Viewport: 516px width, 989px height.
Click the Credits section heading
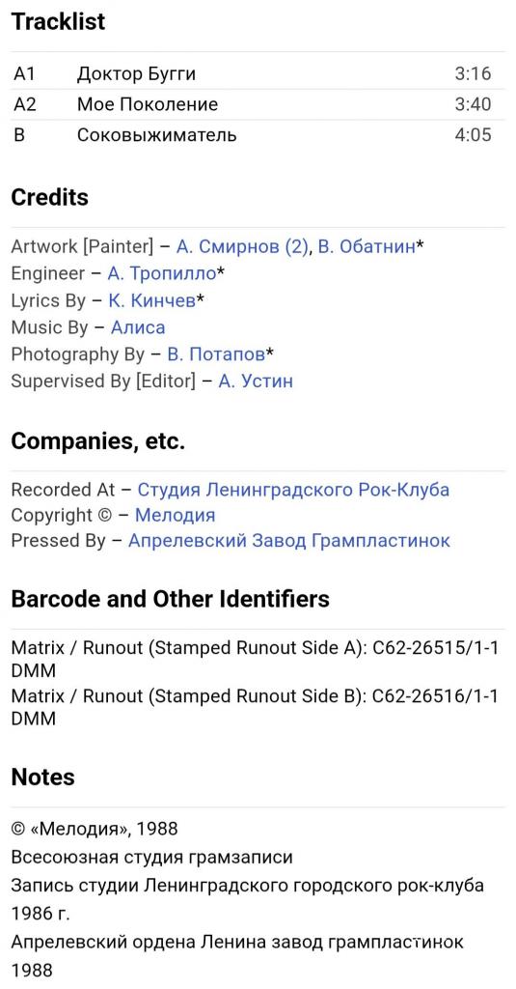tap(50, 197)
